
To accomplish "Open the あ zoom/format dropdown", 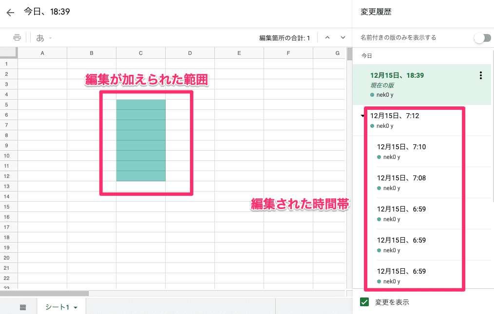I will coord(44,38).
